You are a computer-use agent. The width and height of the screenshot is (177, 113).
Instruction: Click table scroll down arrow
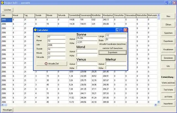pos(158,102)
